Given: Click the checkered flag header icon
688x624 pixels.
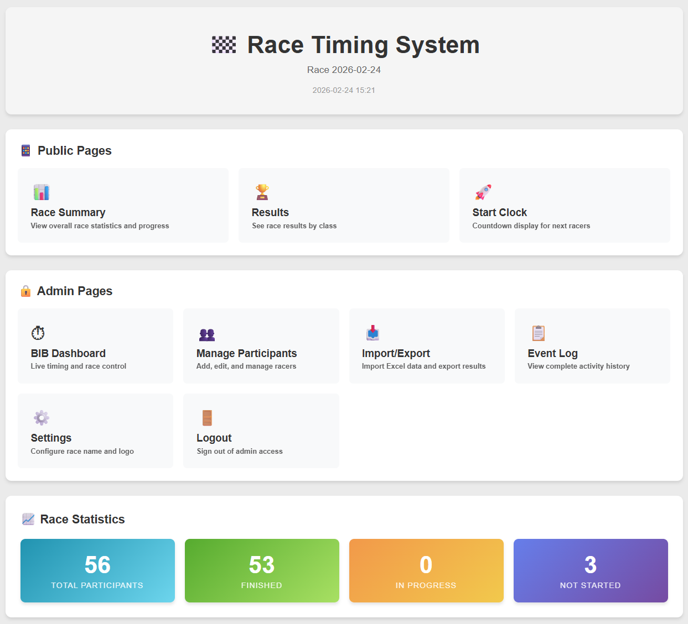Looking at the screenshot, I should point(224,45).
